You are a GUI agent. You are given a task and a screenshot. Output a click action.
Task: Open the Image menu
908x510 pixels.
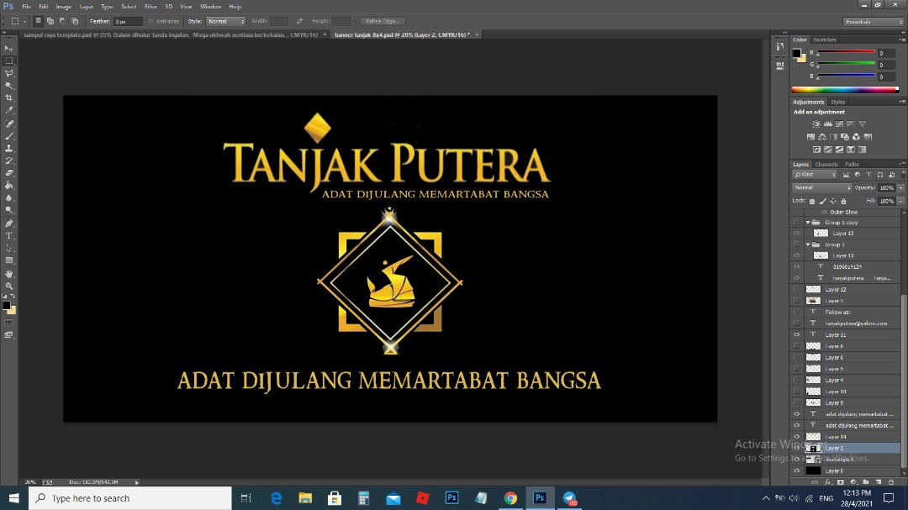[x=64, y=7]
